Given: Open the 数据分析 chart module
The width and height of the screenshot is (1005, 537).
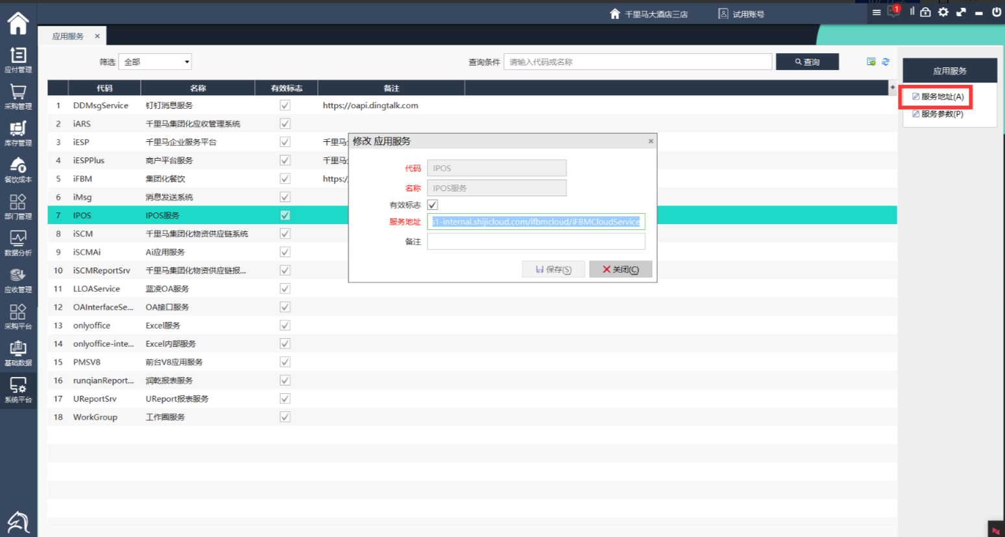Looking at the screenshot, I should tap(18, 243).
